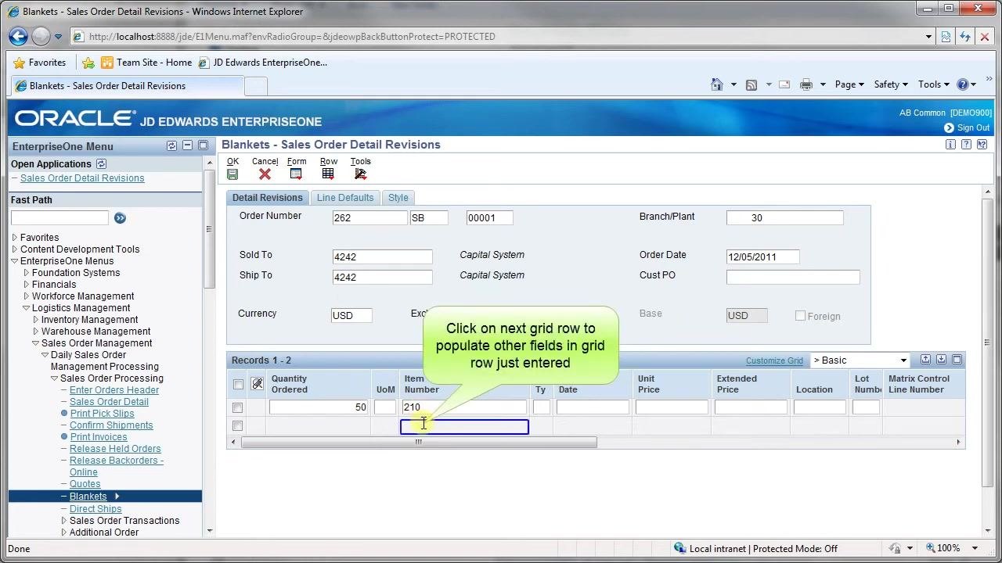Minimize the EnterpriseOne Menu panel
1002x563 pixels.
pyautogui.click(x=187, y=146)
